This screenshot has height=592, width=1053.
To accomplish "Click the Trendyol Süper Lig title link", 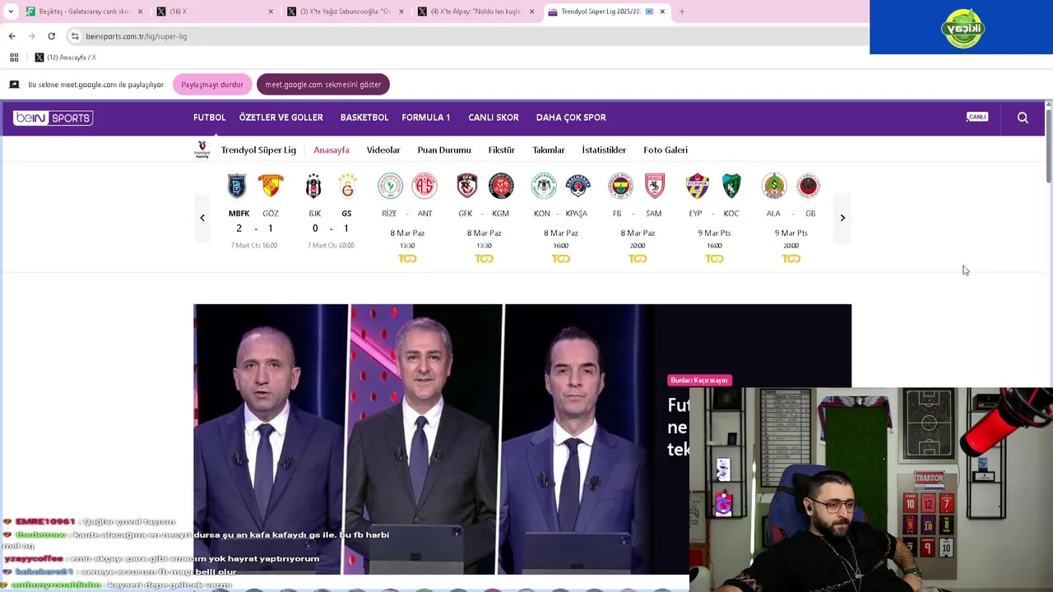I will pyautogui.click(x=258, y=150).
